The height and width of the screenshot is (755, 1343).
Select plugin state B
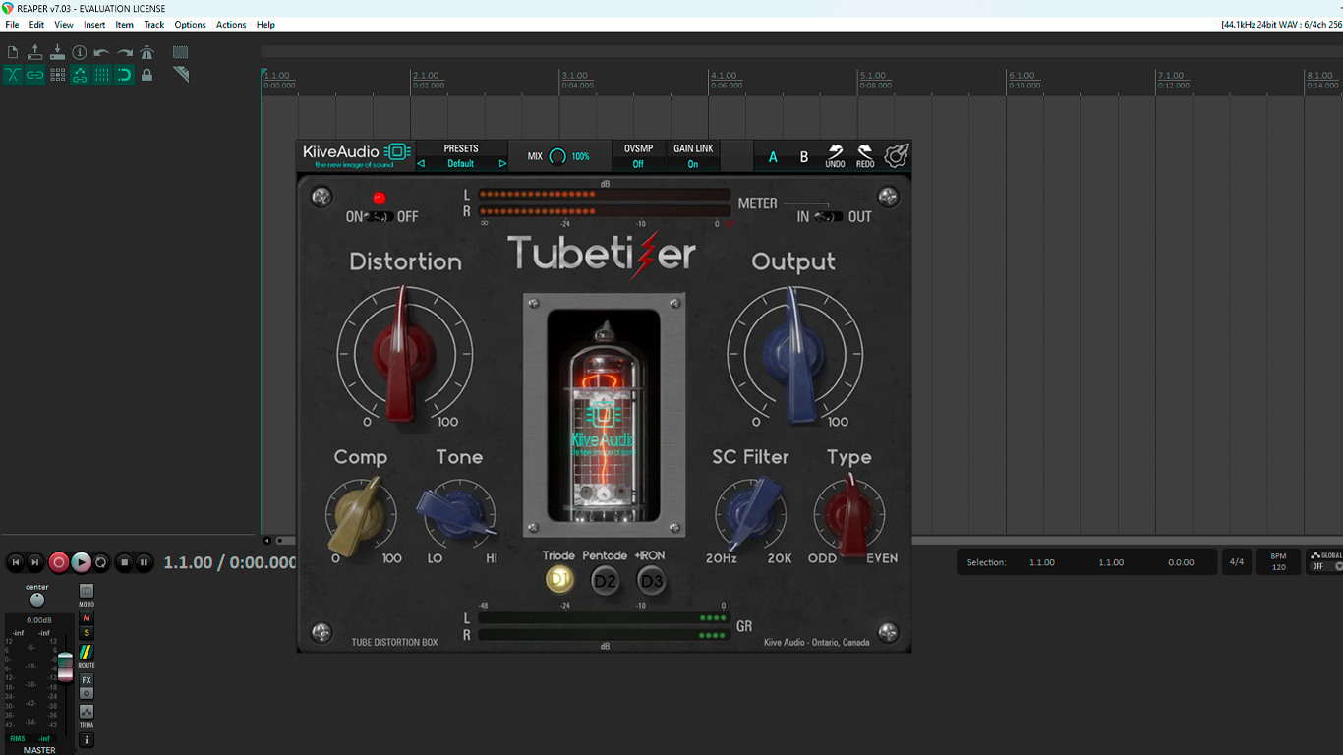(x=804, y=157)
